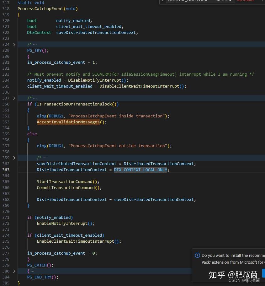Click the folded "/*…" placeholder on line 324
The height and width of the screenshot is (286, 265).
pos(32,44)
